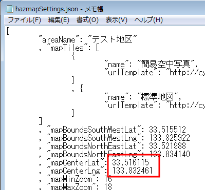Click the first urlTemplate line
Image resolution: width=205 pixels, height=190 pixels.
click(x=155, y=72)
